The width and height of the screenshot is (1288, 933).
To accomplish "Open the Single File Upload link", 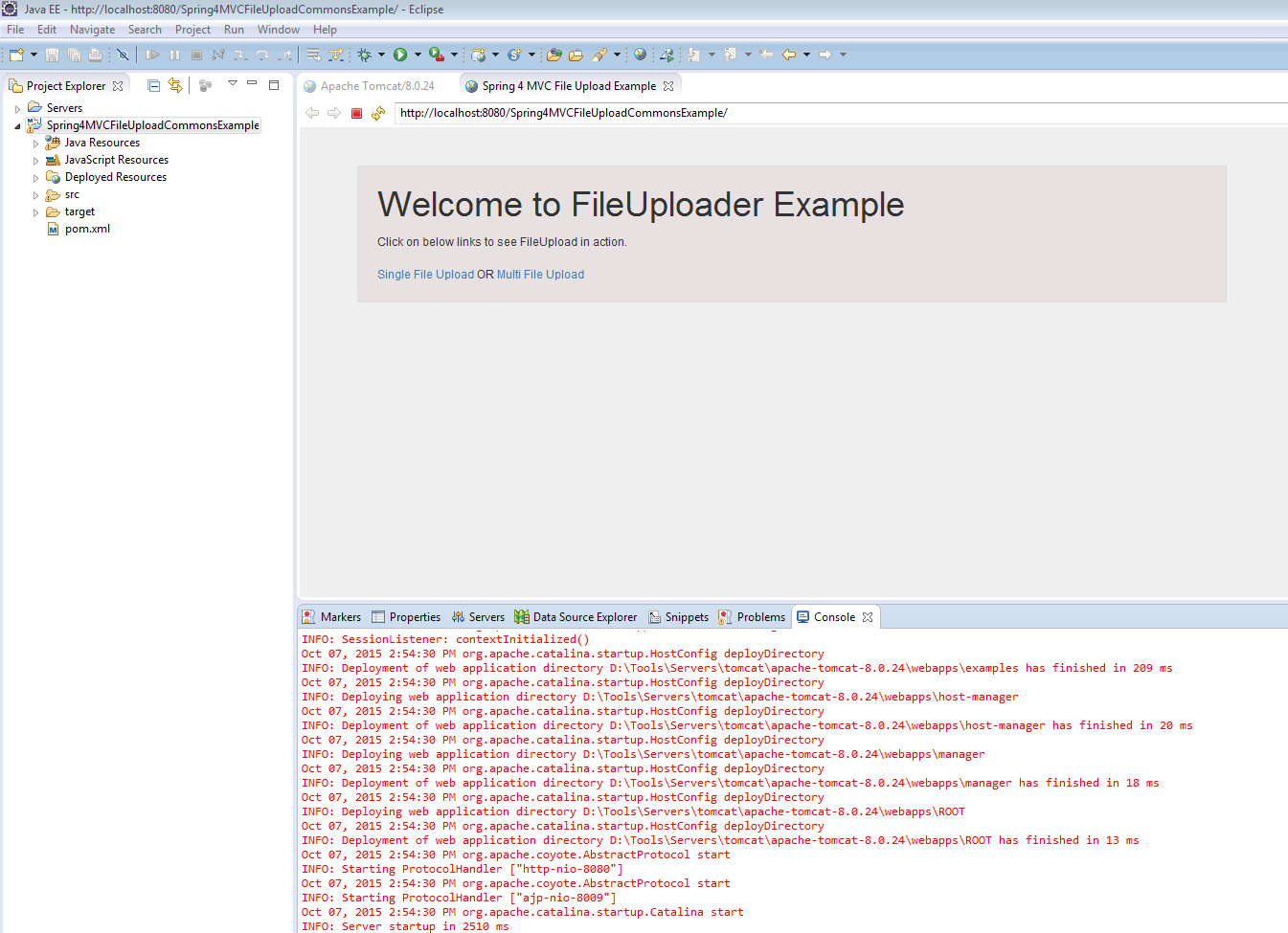I will 425,275.
